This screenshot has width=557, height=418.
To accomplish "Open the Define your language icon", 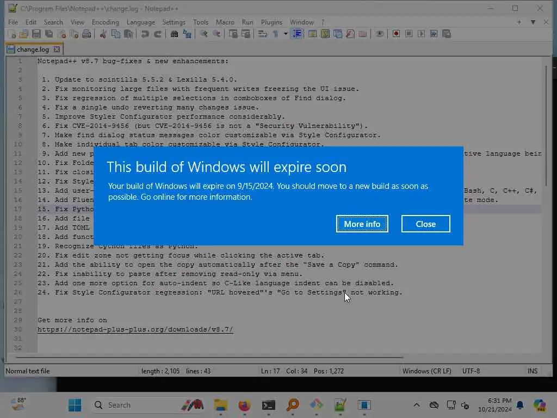I will tap(312, 34).
